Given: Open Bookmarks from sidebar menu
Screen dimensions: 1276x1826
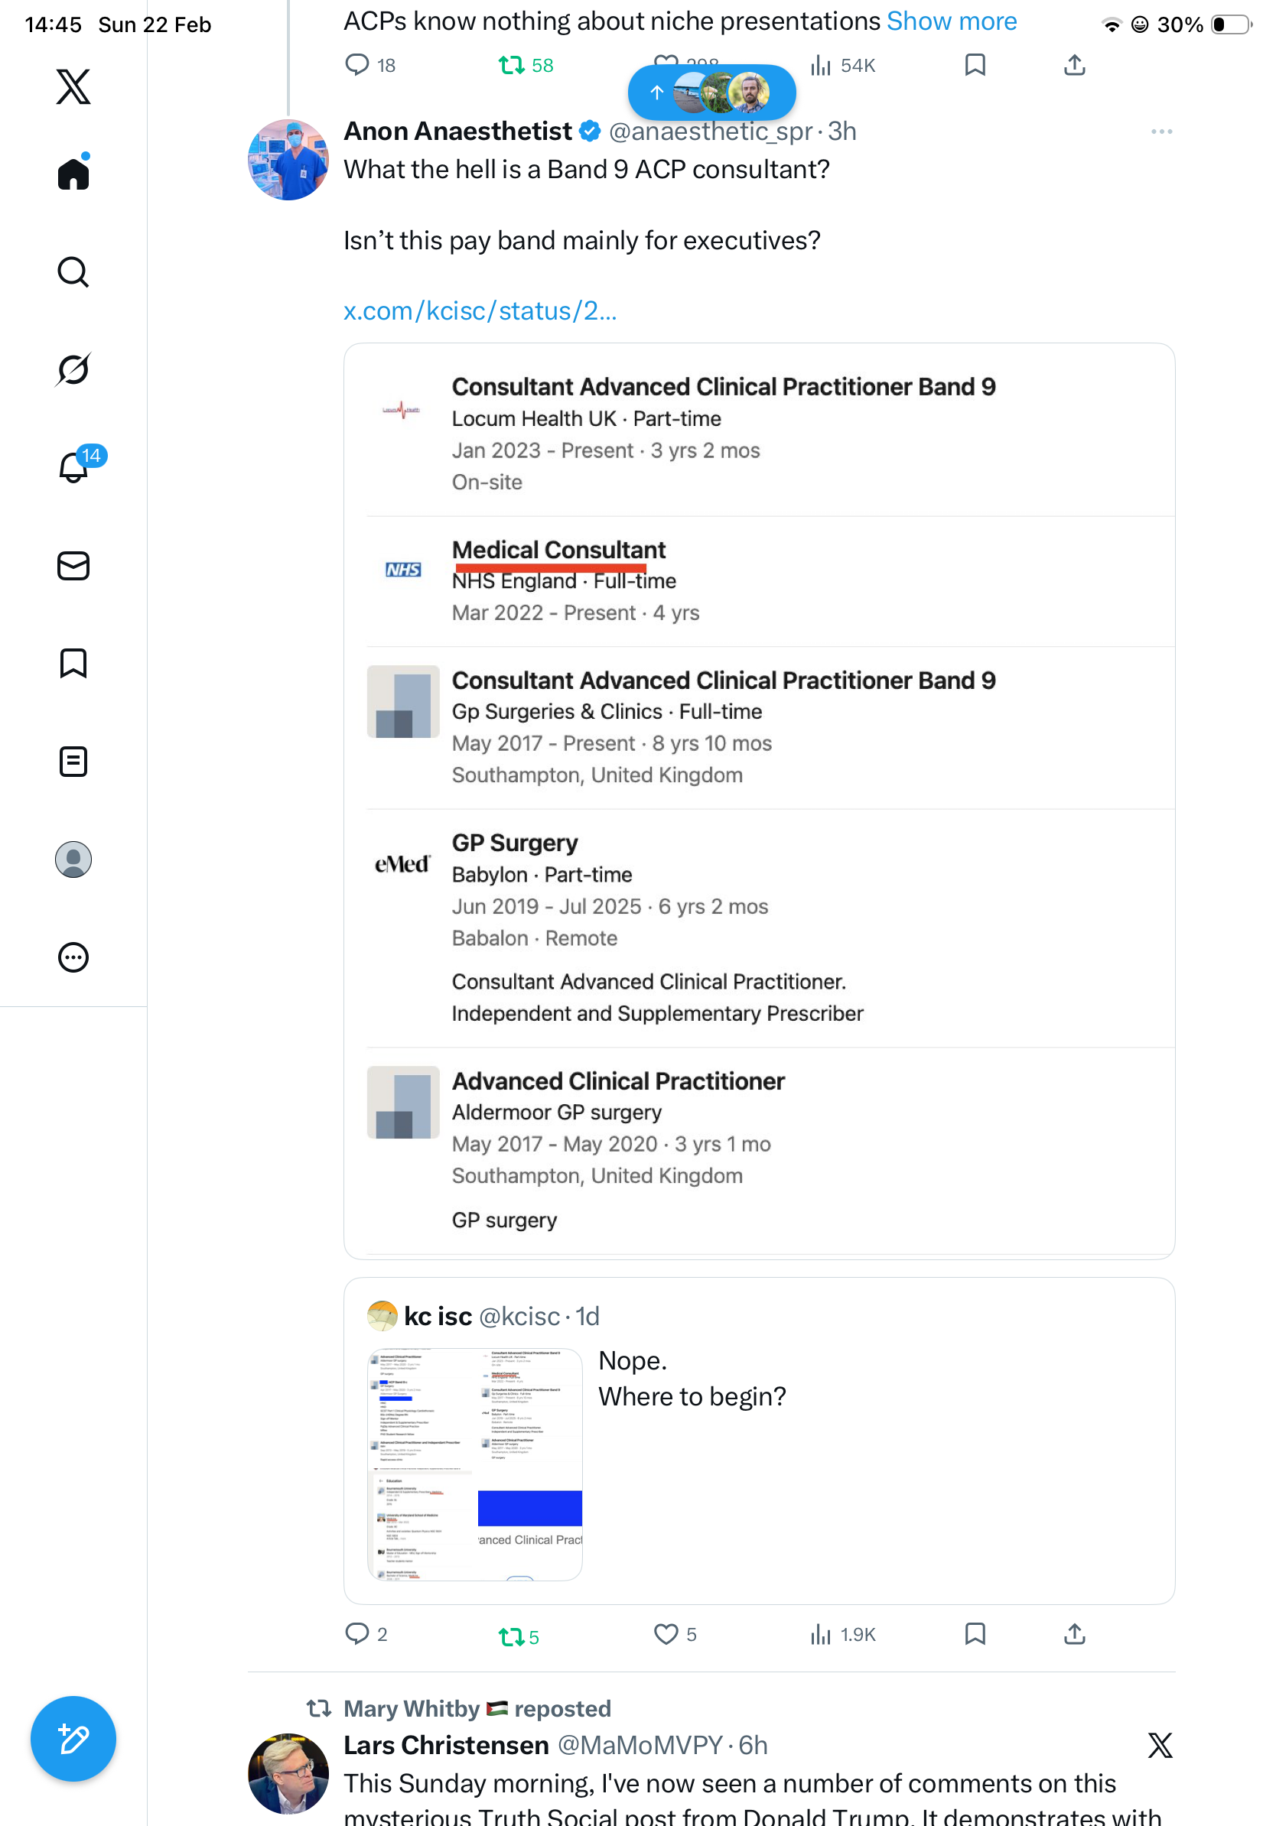Looking at the screenshot, I should [x=73, y=663].
